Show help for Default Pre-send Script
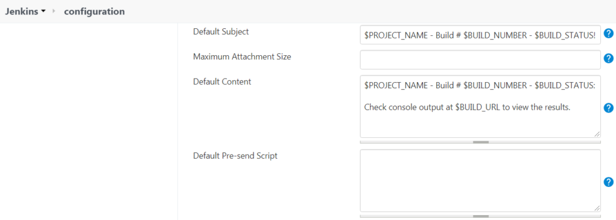This screenshot has height=220, width=616. [608, 182]
